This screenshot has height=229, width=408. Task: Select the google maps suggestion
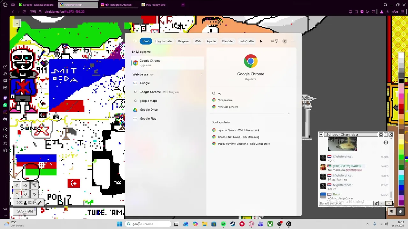pos(167,101)
